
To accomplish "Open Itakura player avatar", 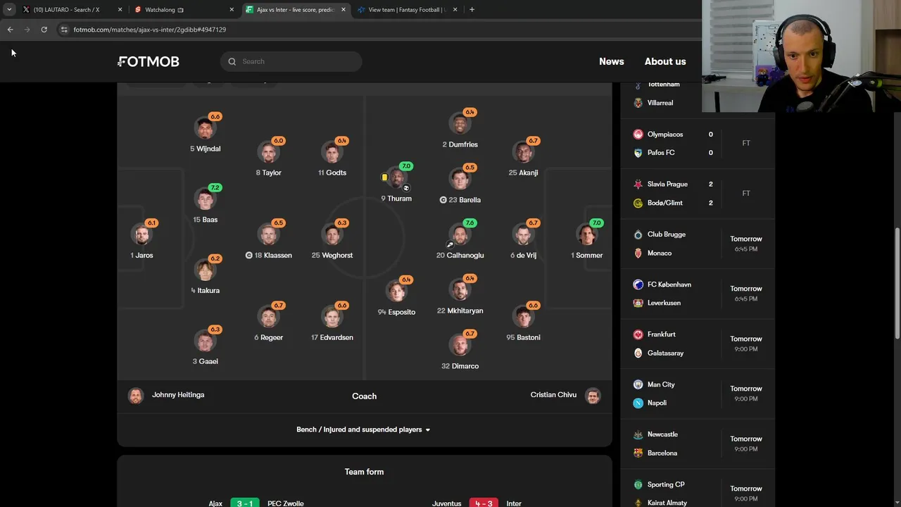I will pos(205,270).
